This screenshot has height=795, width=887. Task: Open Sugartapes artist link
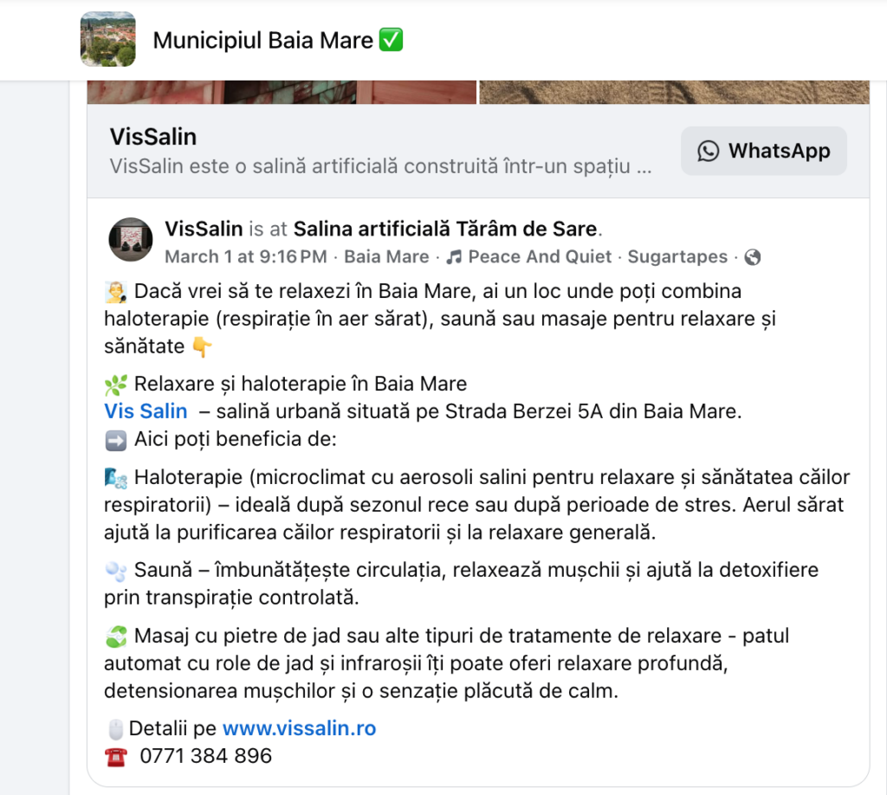pyautogui.click(x=677, y=256)
